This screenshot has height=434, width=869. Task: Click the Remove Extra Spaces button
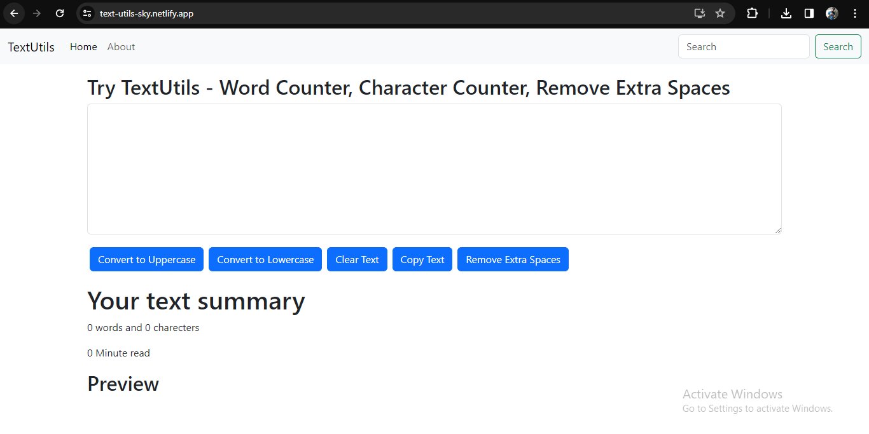pyautogui.click(x=513, y=259)
